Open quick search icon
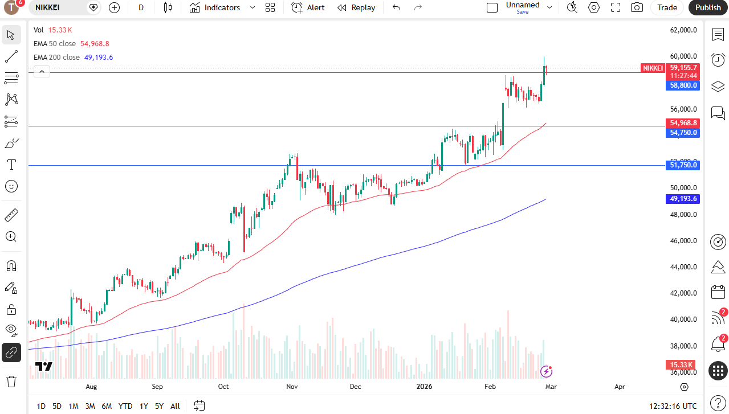729x414 pixels. pyautogui.click(x=572, y=7)
